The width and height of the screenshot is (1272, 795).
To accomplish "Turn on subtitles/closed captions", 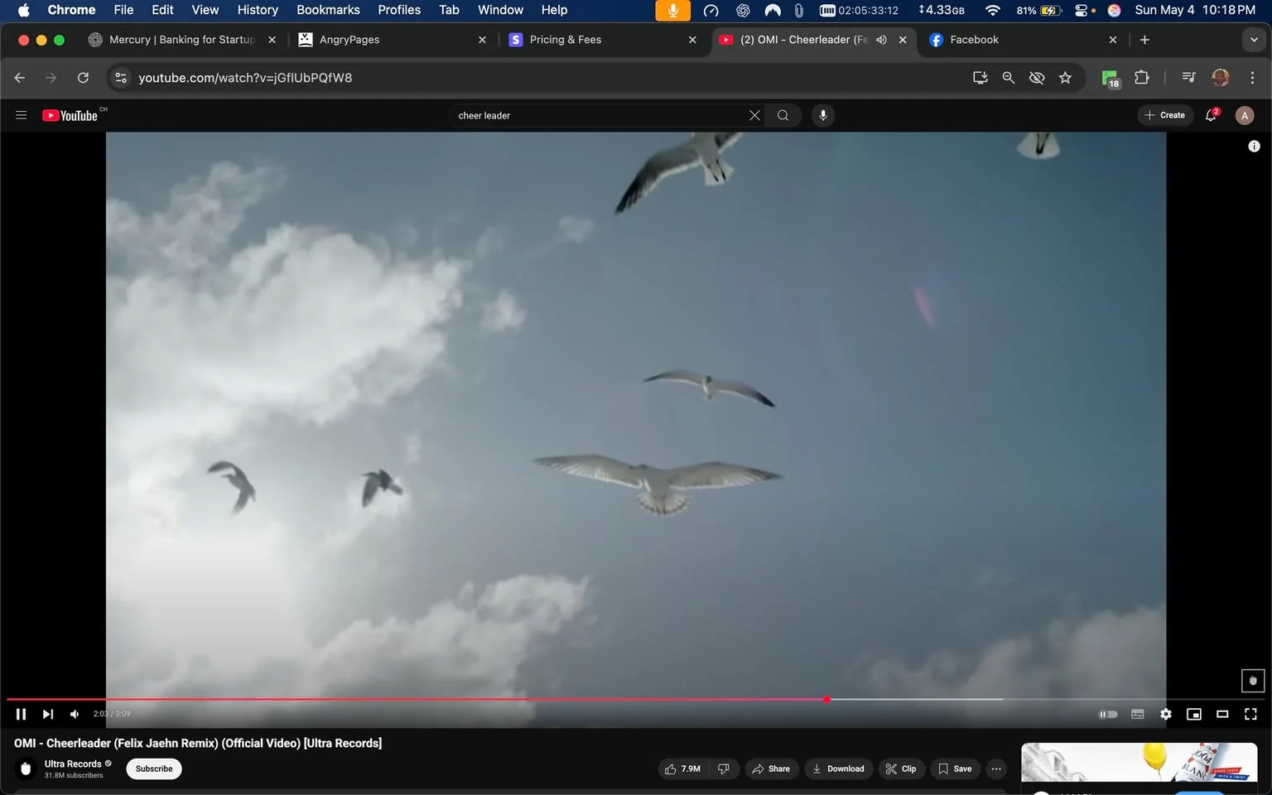I will [x=1138, y=714].
